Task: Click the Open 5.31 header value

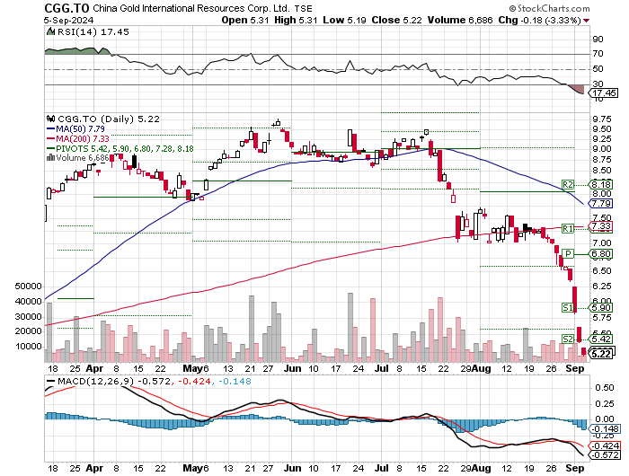Action: point(245,20)
